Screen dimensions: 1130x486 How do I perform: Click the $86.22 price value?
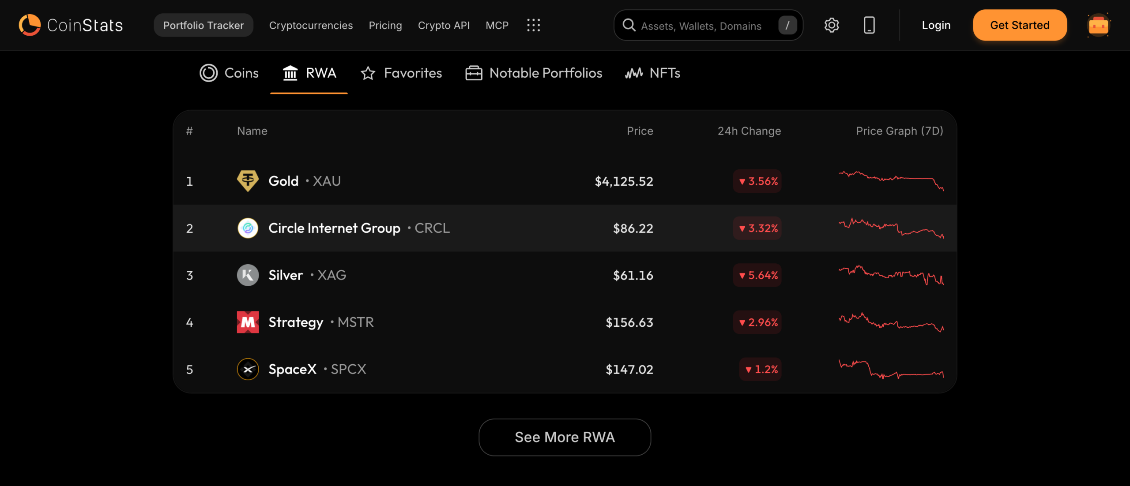[633, 228]
